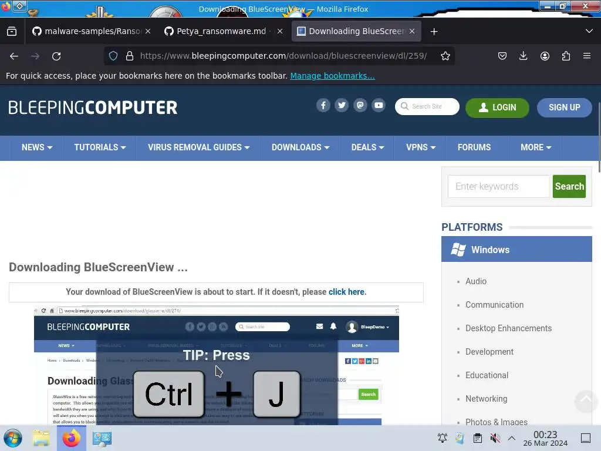List all tabs dropdown arrow
Screen dimensions: 601x451
tap(589, 31)
